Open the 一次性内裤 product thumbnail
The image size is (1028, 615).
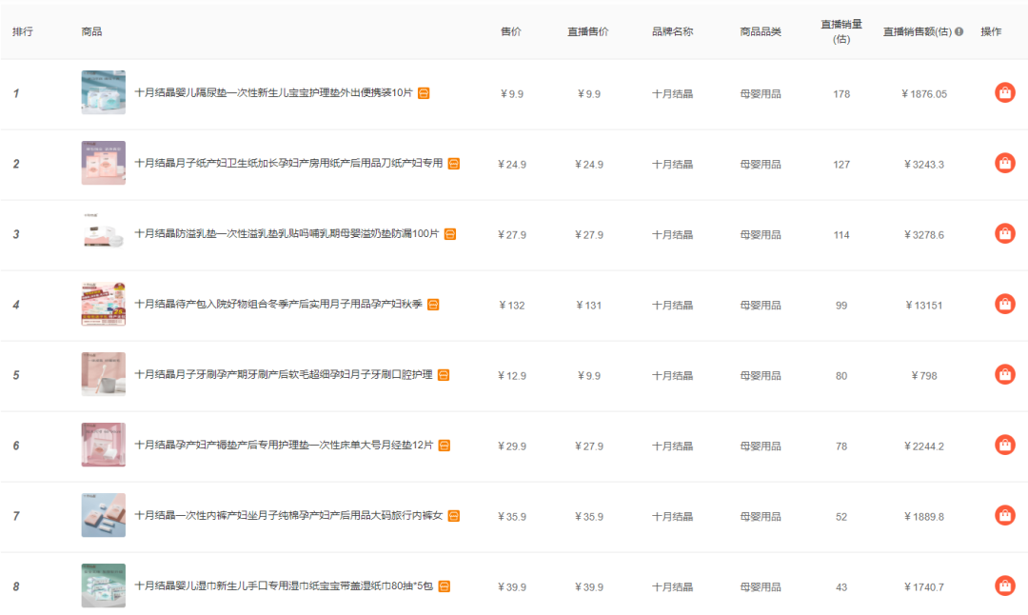click(104, 515)
